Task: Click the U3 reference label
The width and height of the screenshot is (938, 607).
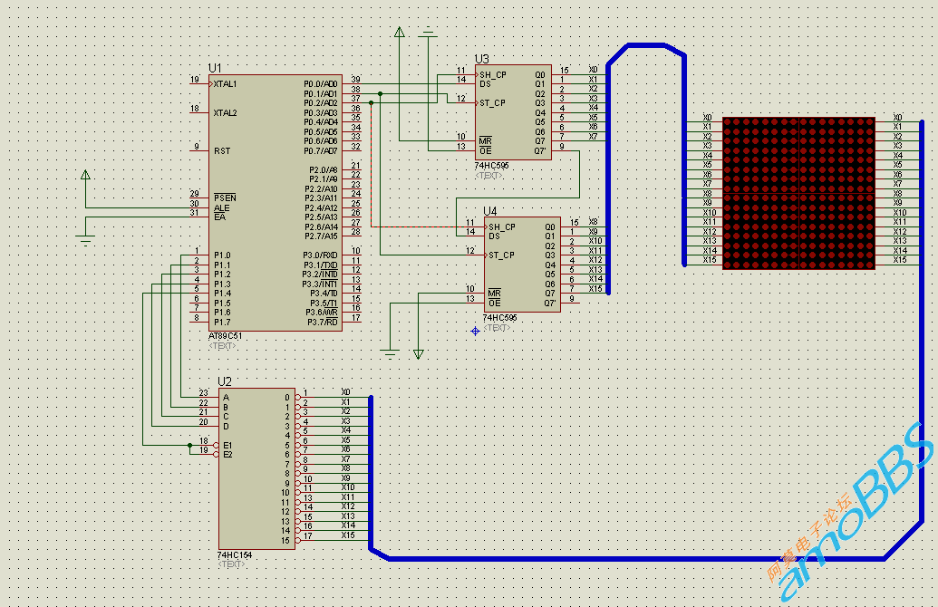Action: pyautogui.click(x=481, y=59)
